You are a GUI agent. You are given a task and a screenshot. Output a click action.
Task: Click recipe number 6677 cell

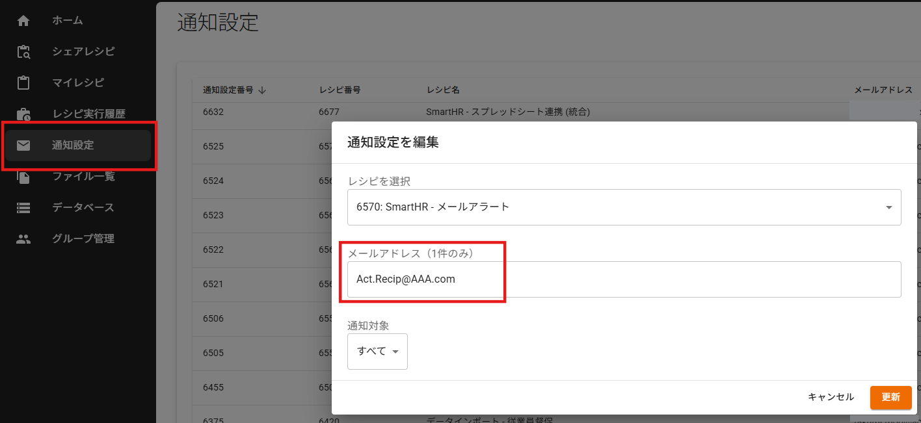coord(329,112)
